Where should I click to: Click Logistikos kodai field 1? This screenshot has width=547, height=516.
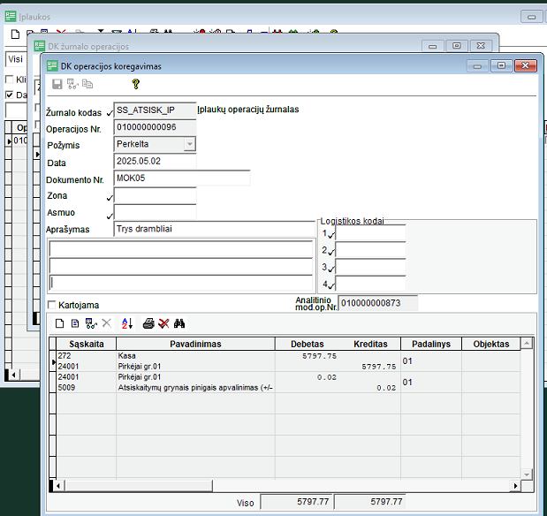tap(370, 233)
